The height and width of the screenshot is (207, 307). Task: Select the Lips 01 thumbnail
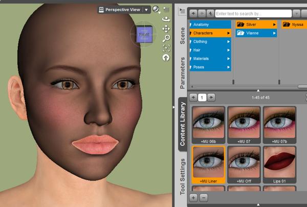coord(279,165)
